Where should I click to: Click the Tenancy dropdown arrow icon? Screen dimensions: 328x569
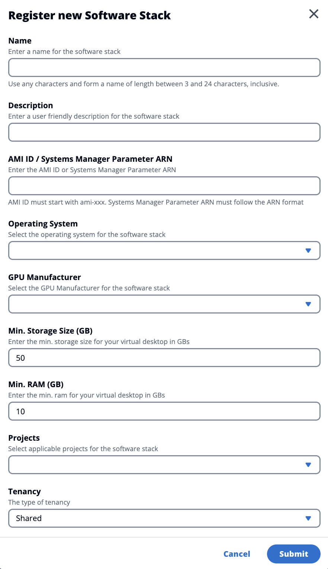(x=308, y=518)
